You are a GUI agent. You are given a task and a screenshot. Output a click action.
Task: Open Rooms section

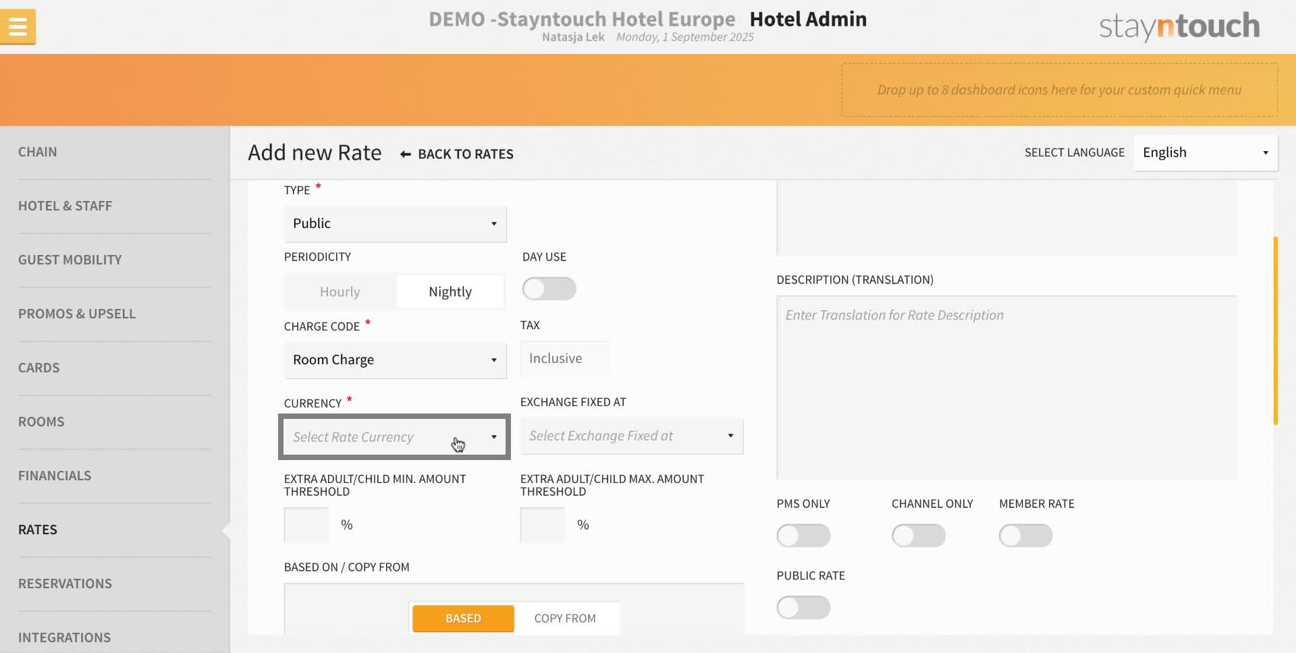(41, 422)
